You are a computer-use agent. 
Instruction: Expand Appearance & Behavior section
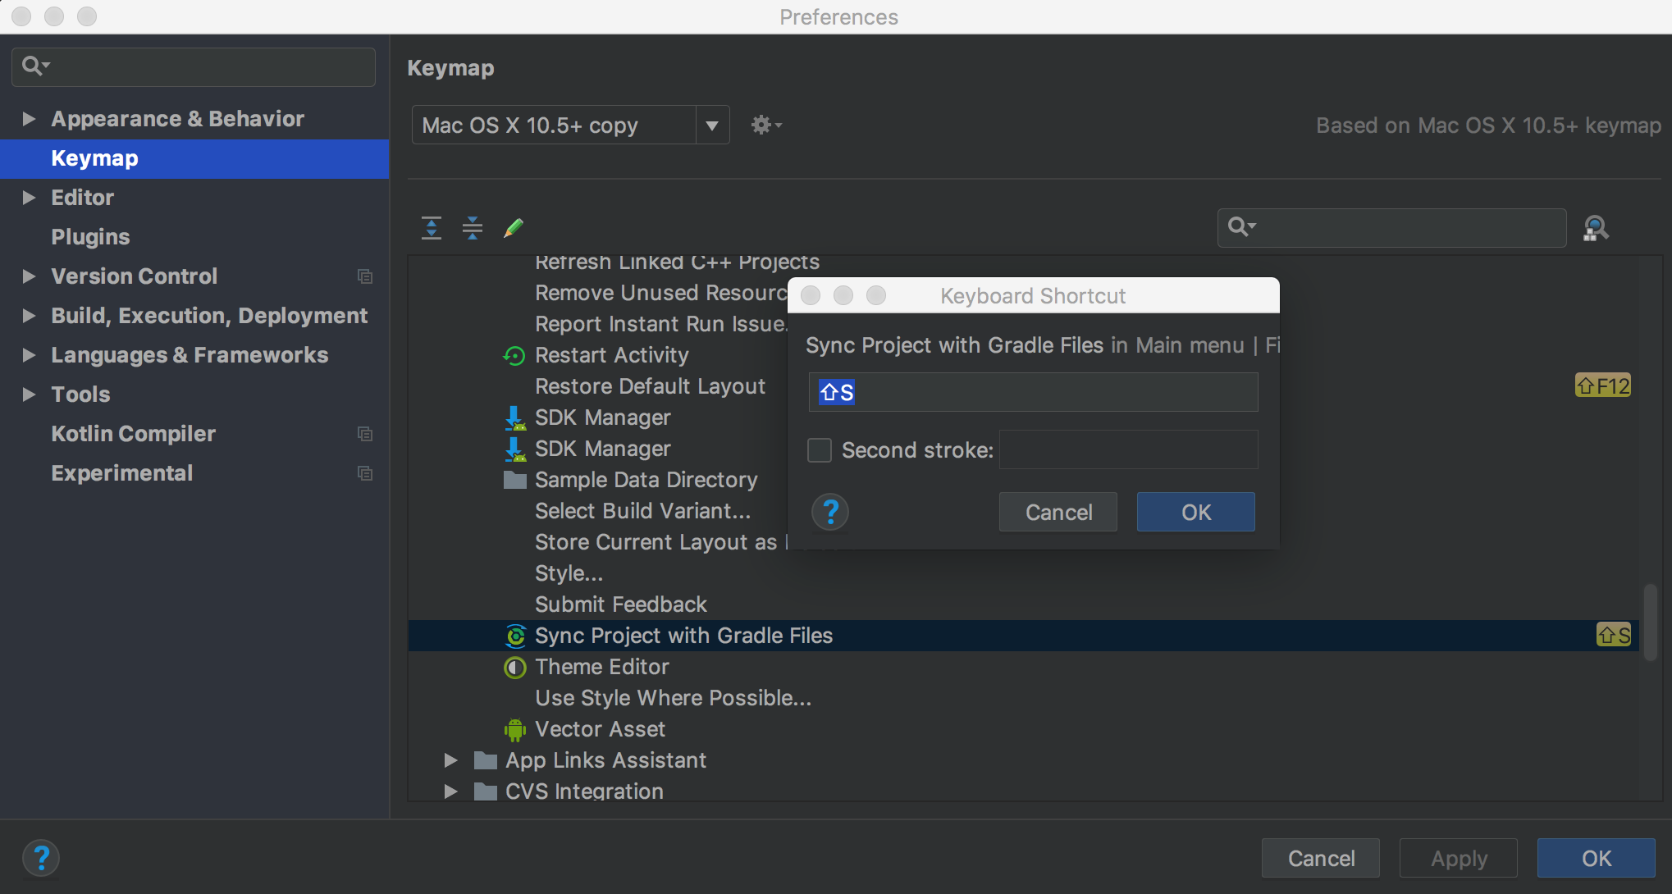point(29,119)
